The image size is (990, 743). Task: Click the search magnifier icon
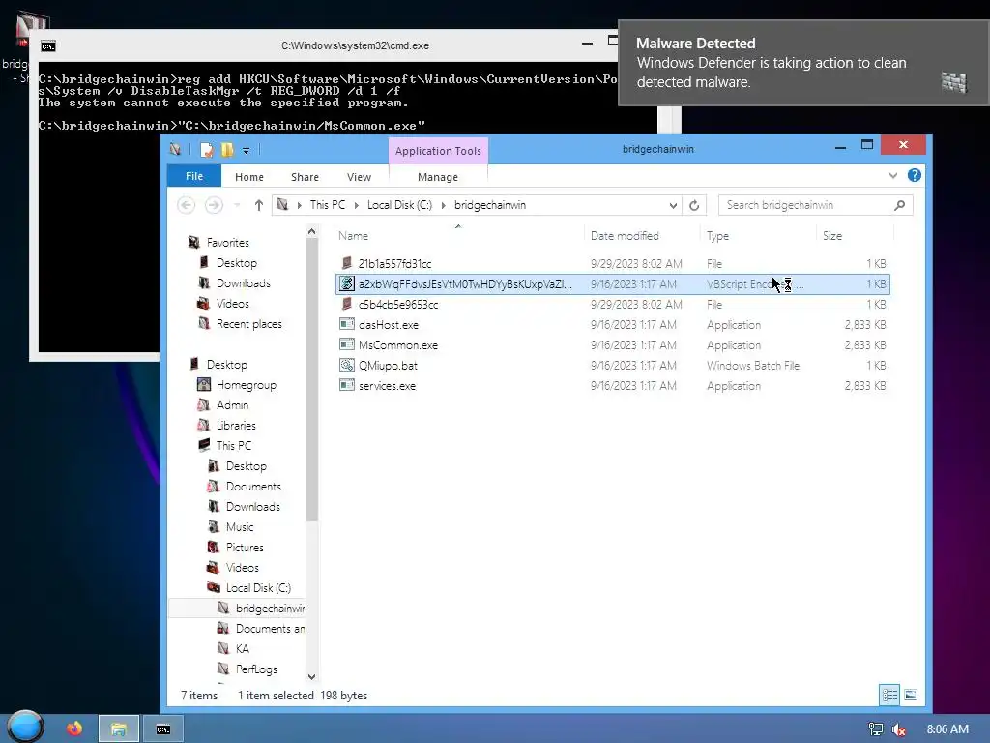(900, 205)
